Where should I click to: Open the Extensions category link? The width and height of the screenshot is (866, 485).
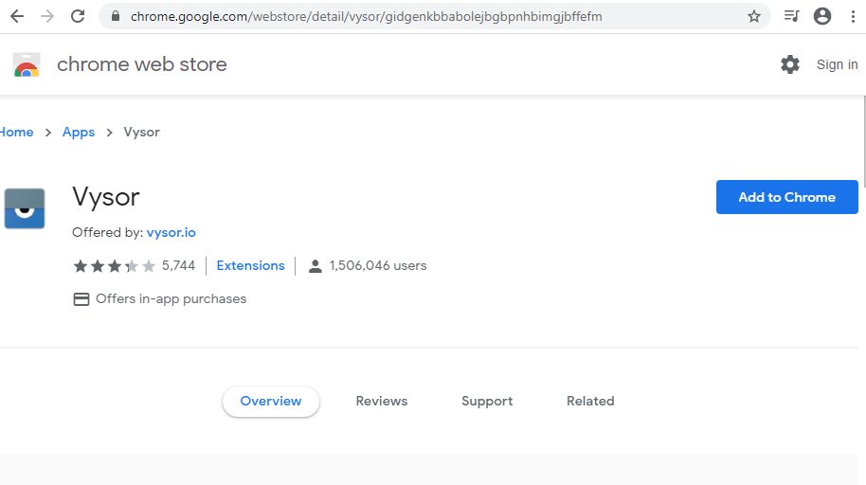tap(251, 265)
